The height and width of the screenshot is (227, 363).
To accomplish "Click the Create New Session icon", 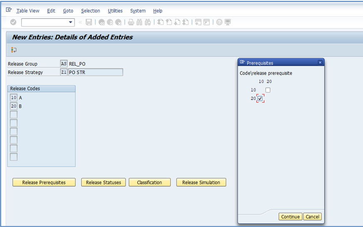I will click(198, 22).
